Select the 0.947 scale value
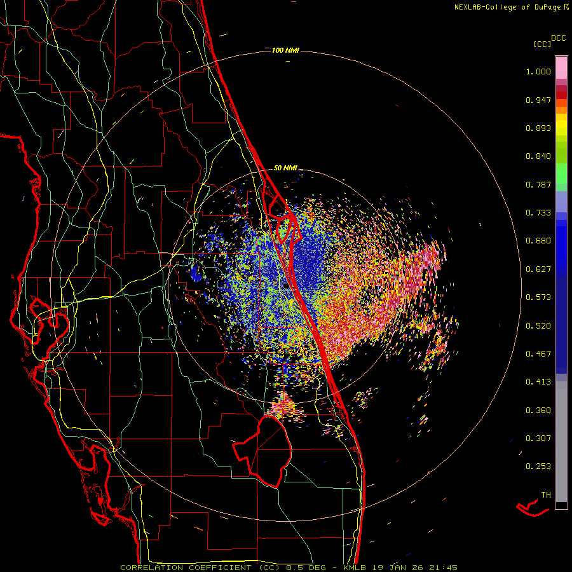The height and width of the screenshot is (572, 572). tap(538, 100)
